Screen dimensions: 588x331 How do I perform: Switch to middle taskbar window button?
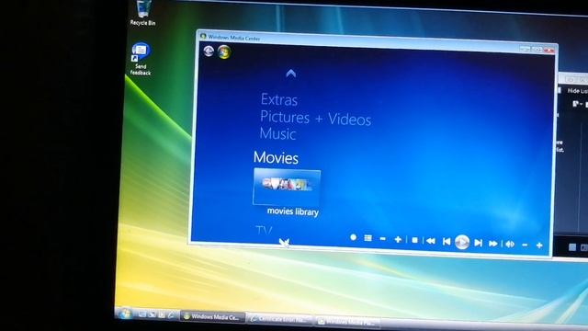(x=279, y=319)
